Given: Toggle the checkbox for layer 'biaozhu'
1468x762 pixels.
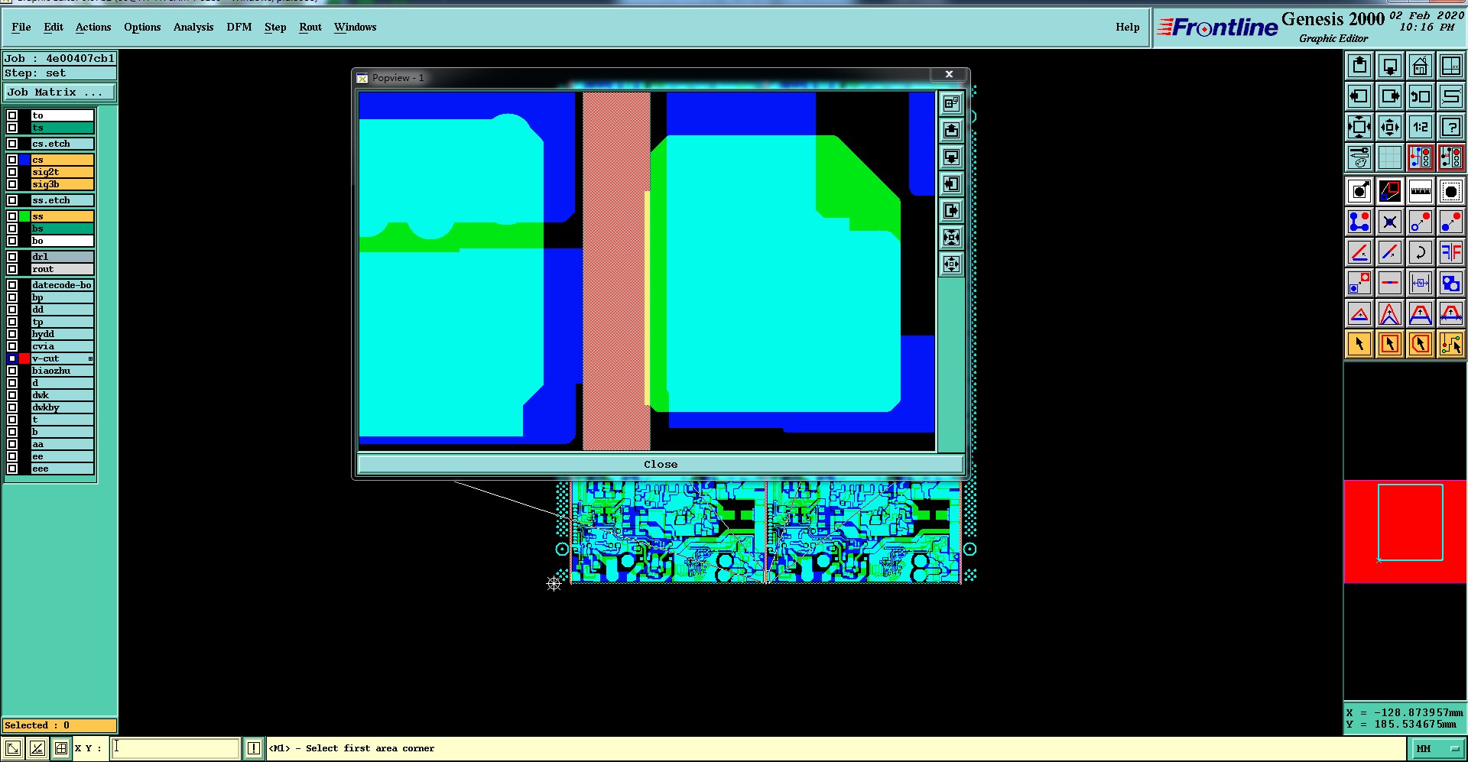Looking at the screenshot, I should pyautogui.click(x=12, y=371).
